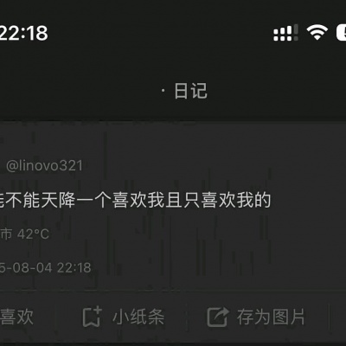This screenshot has height=346, width=346.
Task: Click the 小纸条 text label
Action: [x=138, y=317]
